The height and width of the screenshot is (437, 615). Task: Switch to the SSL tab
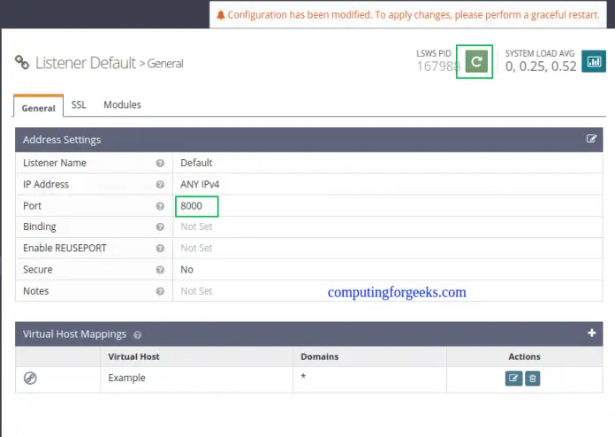79,104
